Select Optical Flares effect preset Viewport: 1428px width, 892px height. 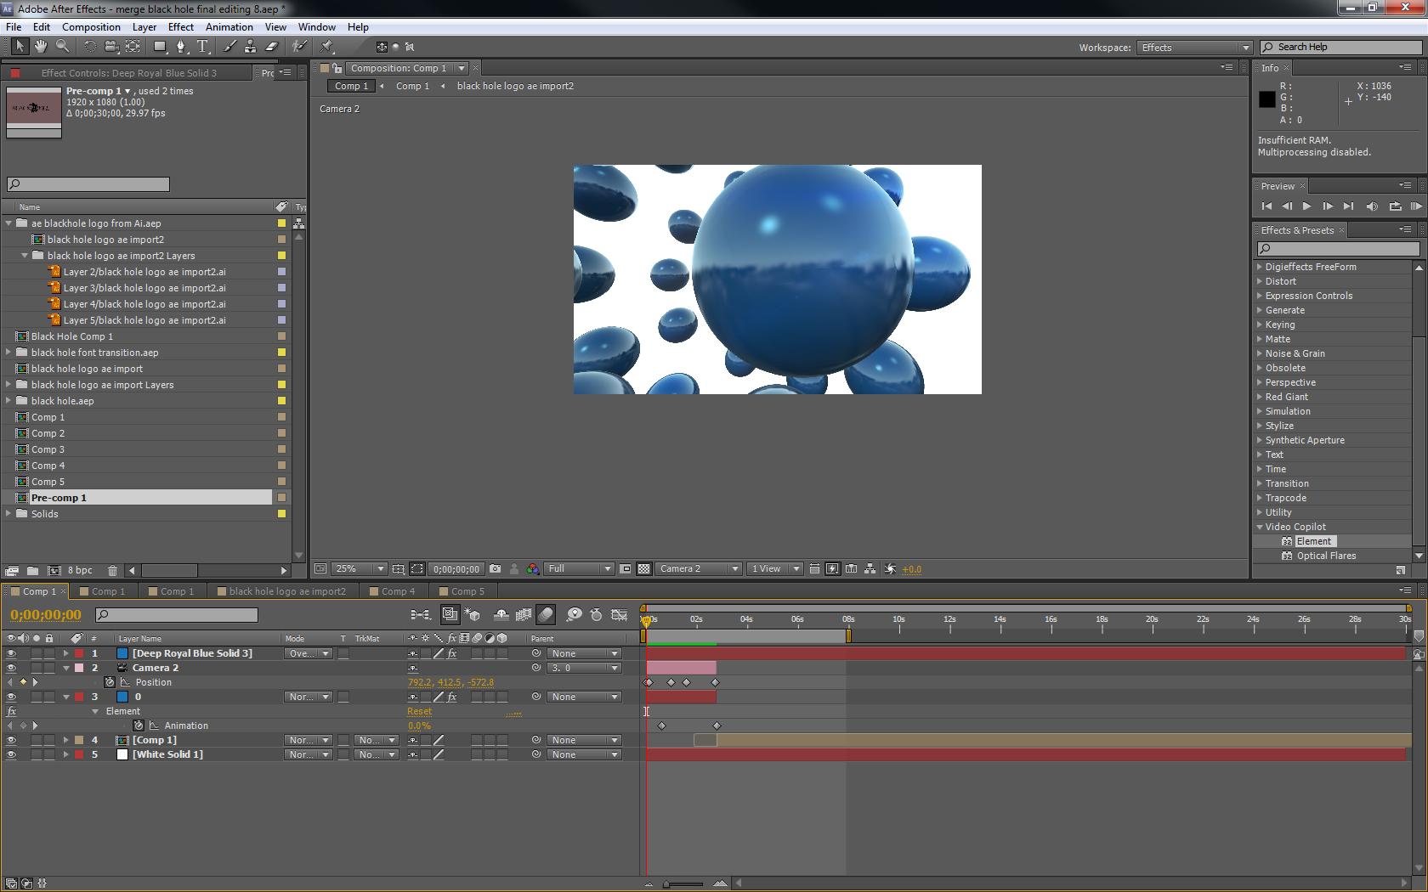coord(1326,556)
